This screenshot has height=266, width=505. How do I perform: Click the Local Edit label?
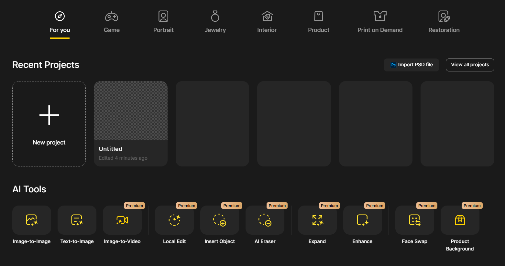174,241
